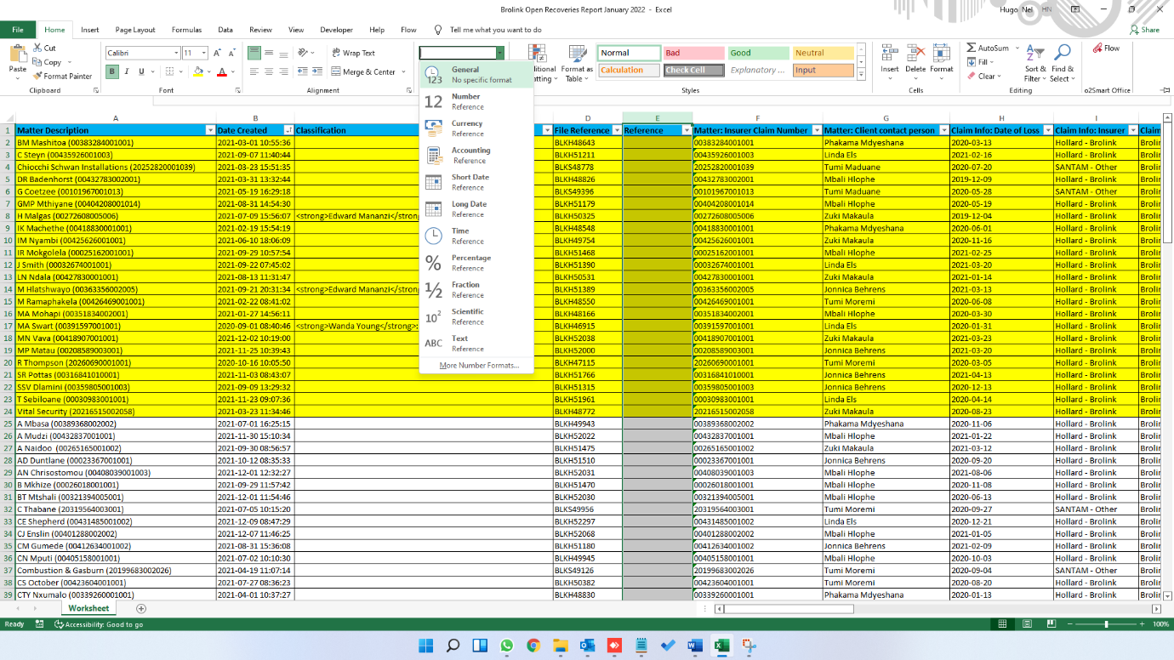Image resolution: width=1174 pixels, height=660 pixels.
Task: Click the zoom slider handle
Action: (x=1106, y=624)
